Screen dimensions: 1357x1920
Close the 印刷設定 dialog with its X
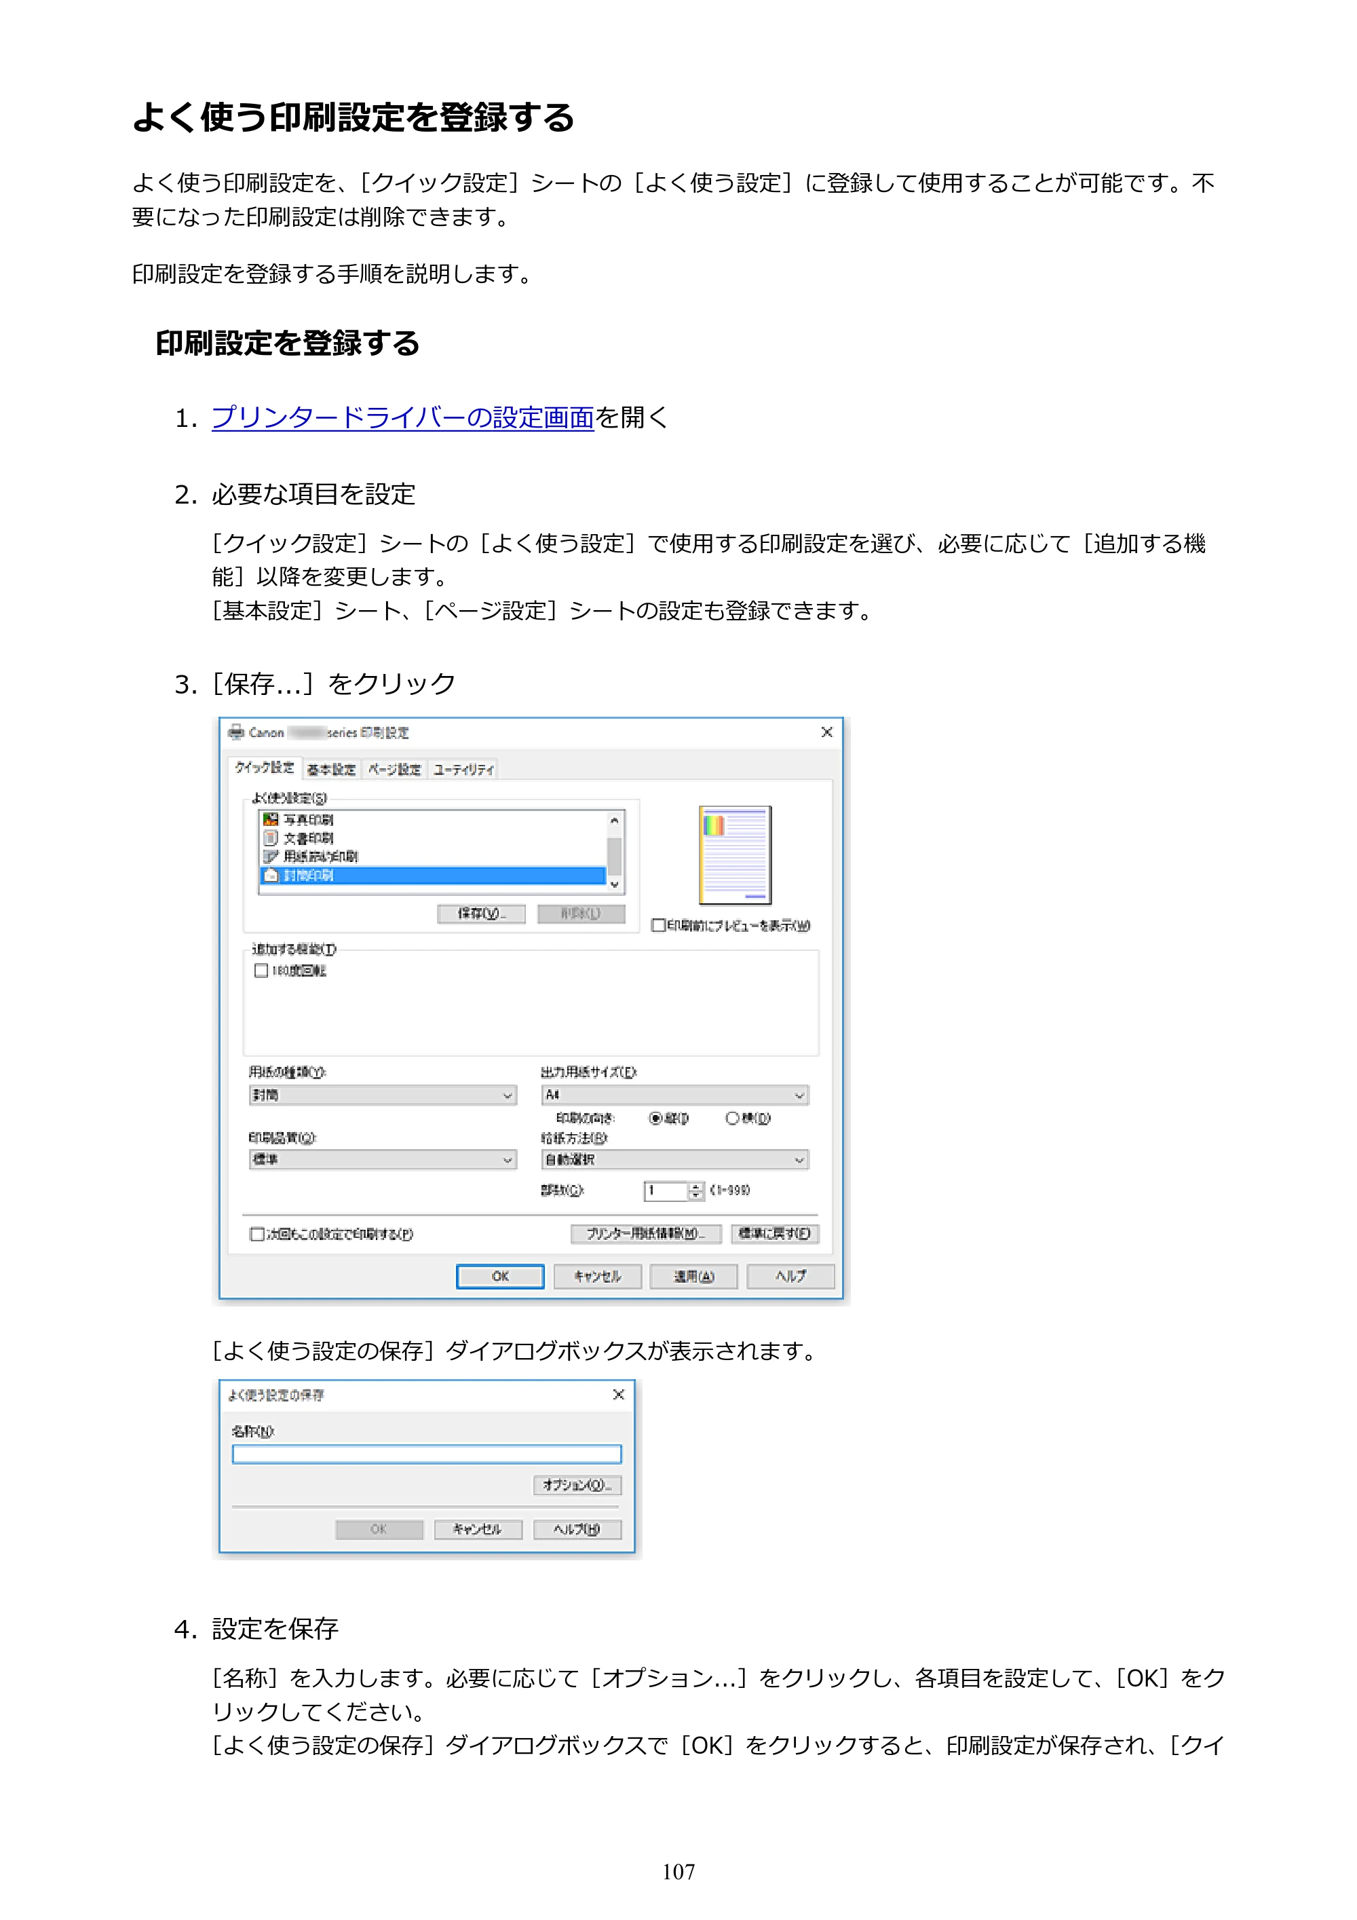pos(826,732)
